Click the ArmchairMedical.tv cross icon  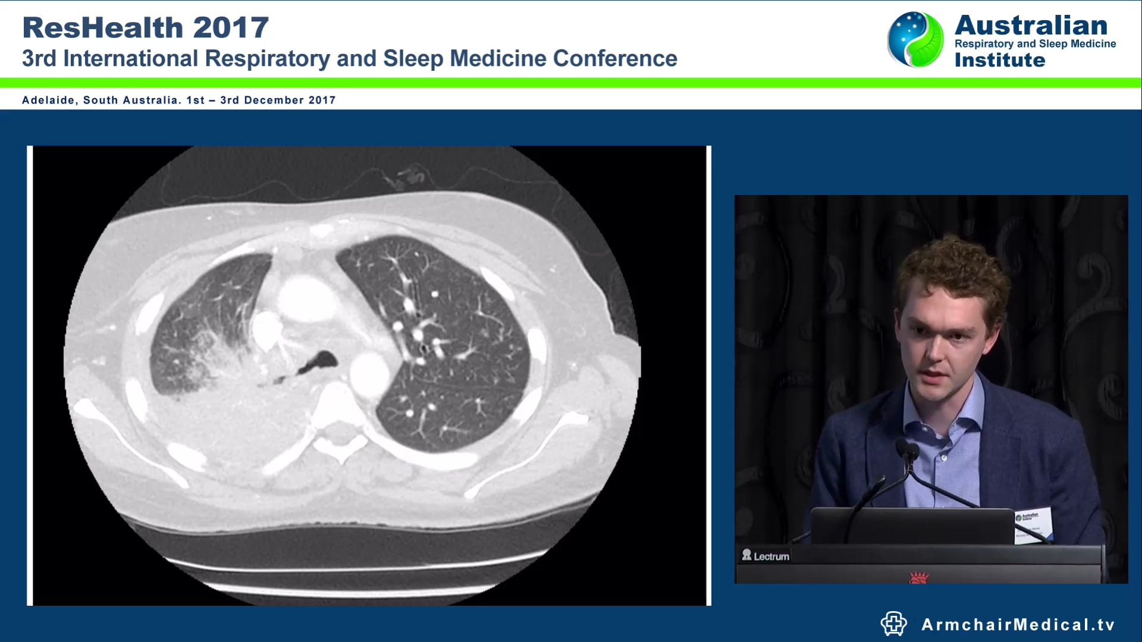point(893,624)
